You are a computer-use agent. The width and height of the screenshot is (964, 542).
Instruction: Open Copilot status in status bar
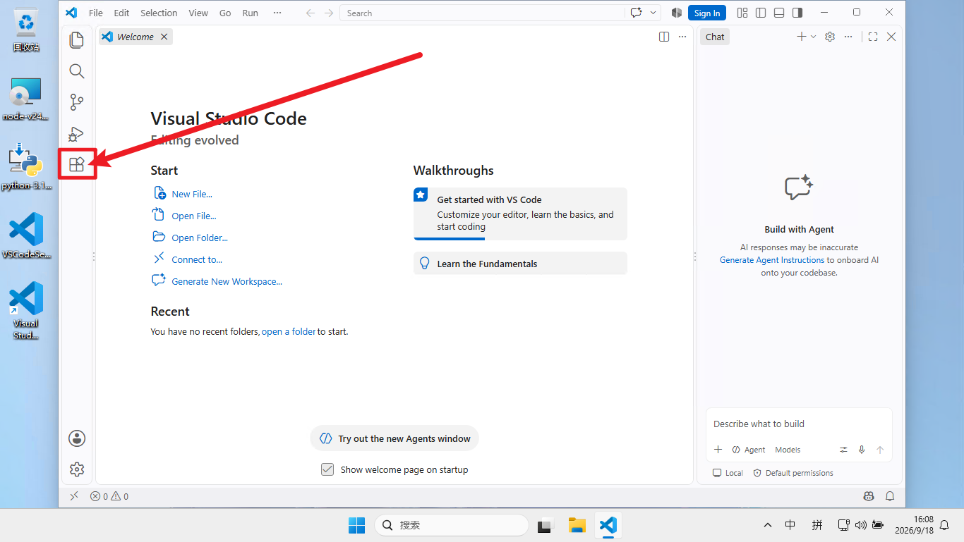(869, 496)
